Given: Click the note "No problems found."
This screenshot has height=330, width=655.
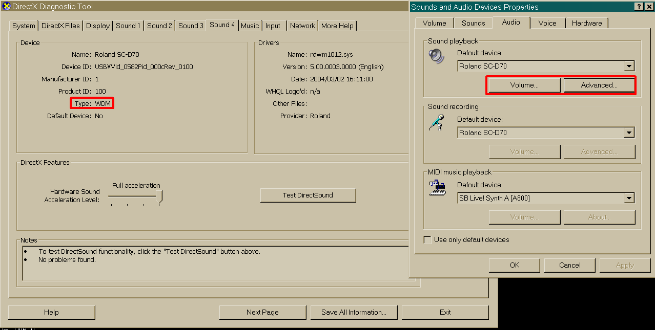Looking at the screenshot, I should coord(67,260).
